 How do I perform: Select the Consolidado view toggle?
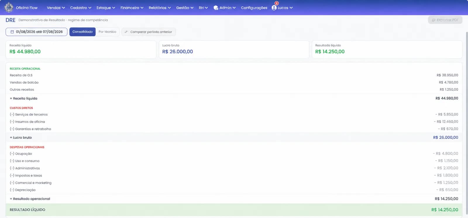(x=82, y=32)
